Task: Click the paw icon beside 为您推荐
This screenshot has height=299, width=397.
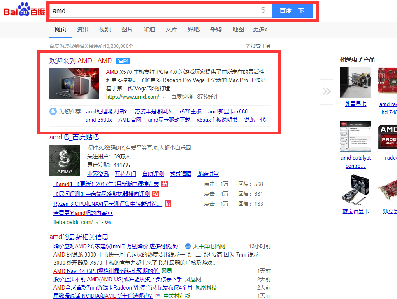Action: coord(53,111)
